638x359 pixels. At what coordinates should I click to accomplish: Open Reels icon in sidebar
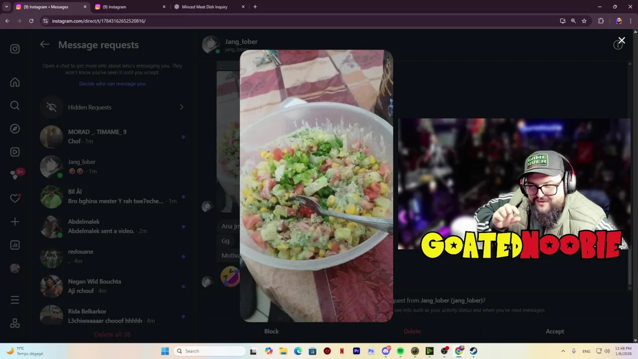pyautogui.click(x=15, y=152)
